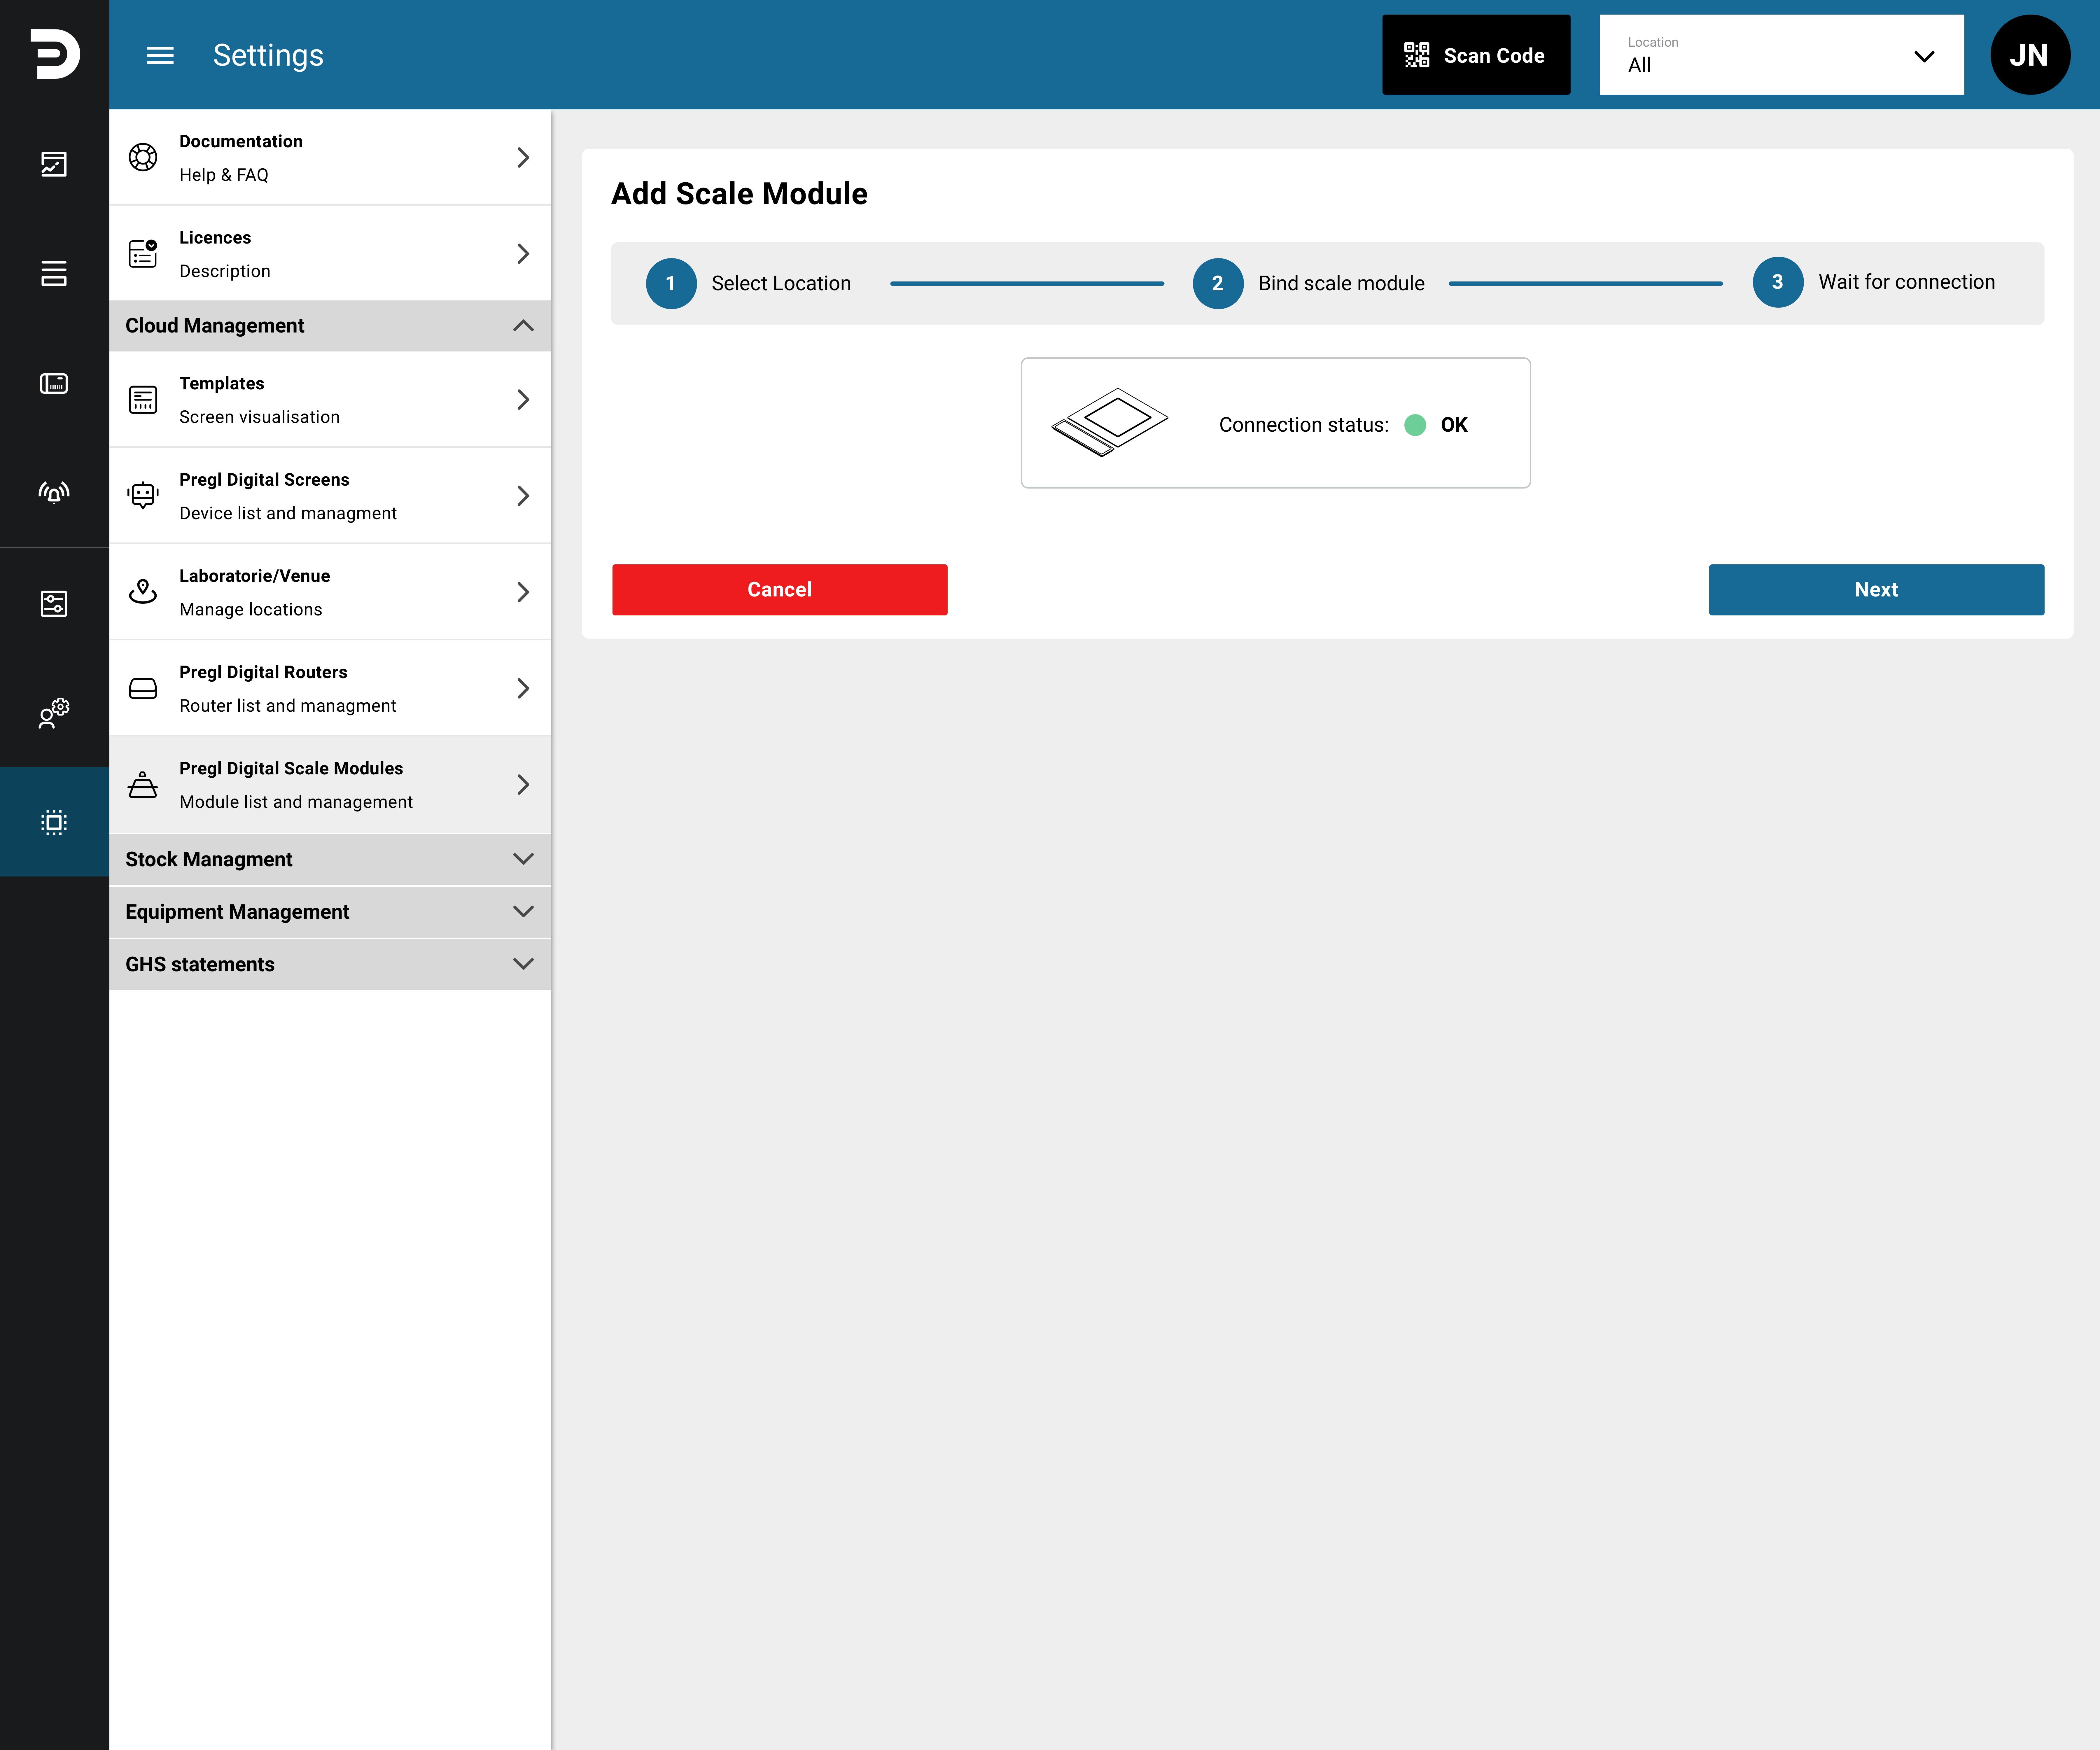Open Pregl Digital Scale Modules list
The width and height of the screenshot is (2100, 1750).
330,785
